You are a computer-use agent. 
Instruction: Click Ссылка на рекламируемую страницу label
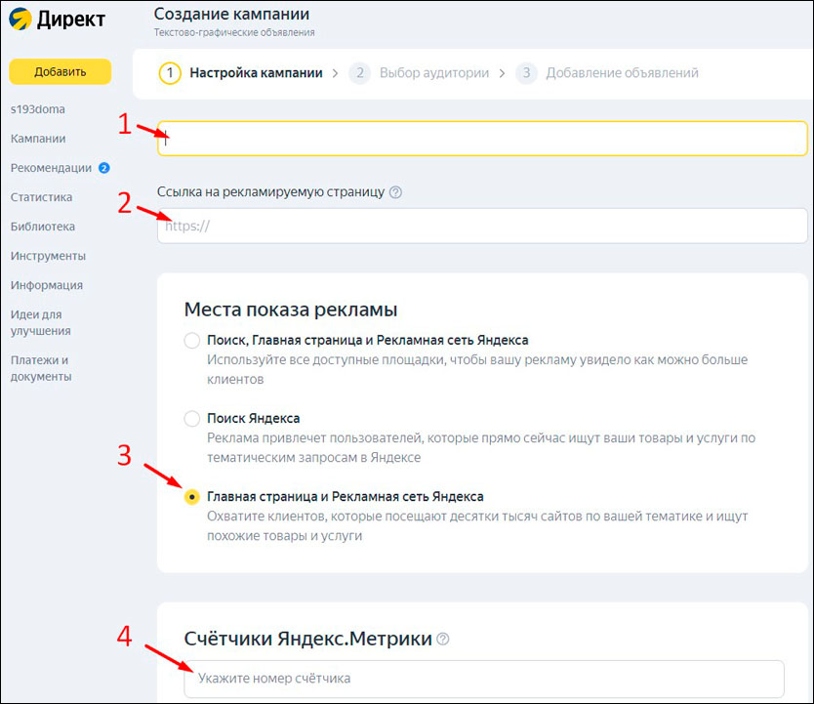(270, 192)
